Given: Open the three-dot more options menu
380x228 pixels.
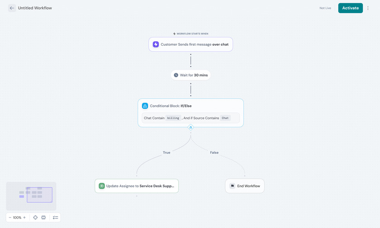Looking at the screenshot, I should tap(368, 8).
